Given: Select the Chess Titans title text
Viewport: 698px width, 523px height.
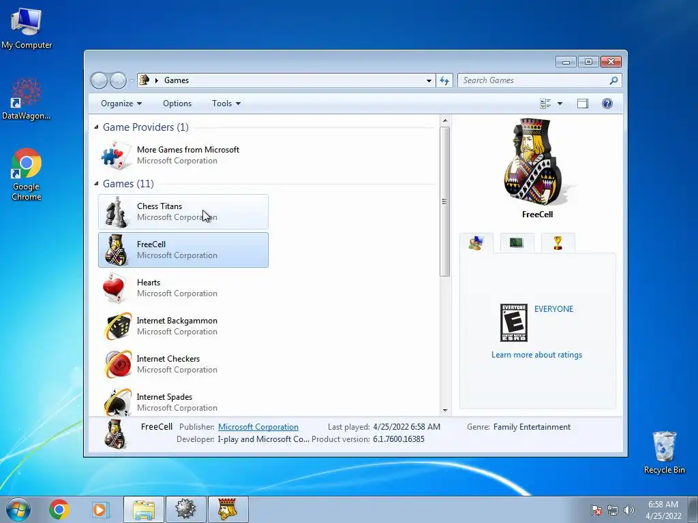Looking at the screenshot, I should tap(160, 206).
